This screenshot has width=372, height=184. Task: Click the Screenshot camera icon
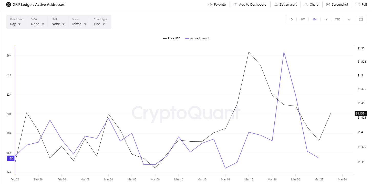tap(328, 5)
